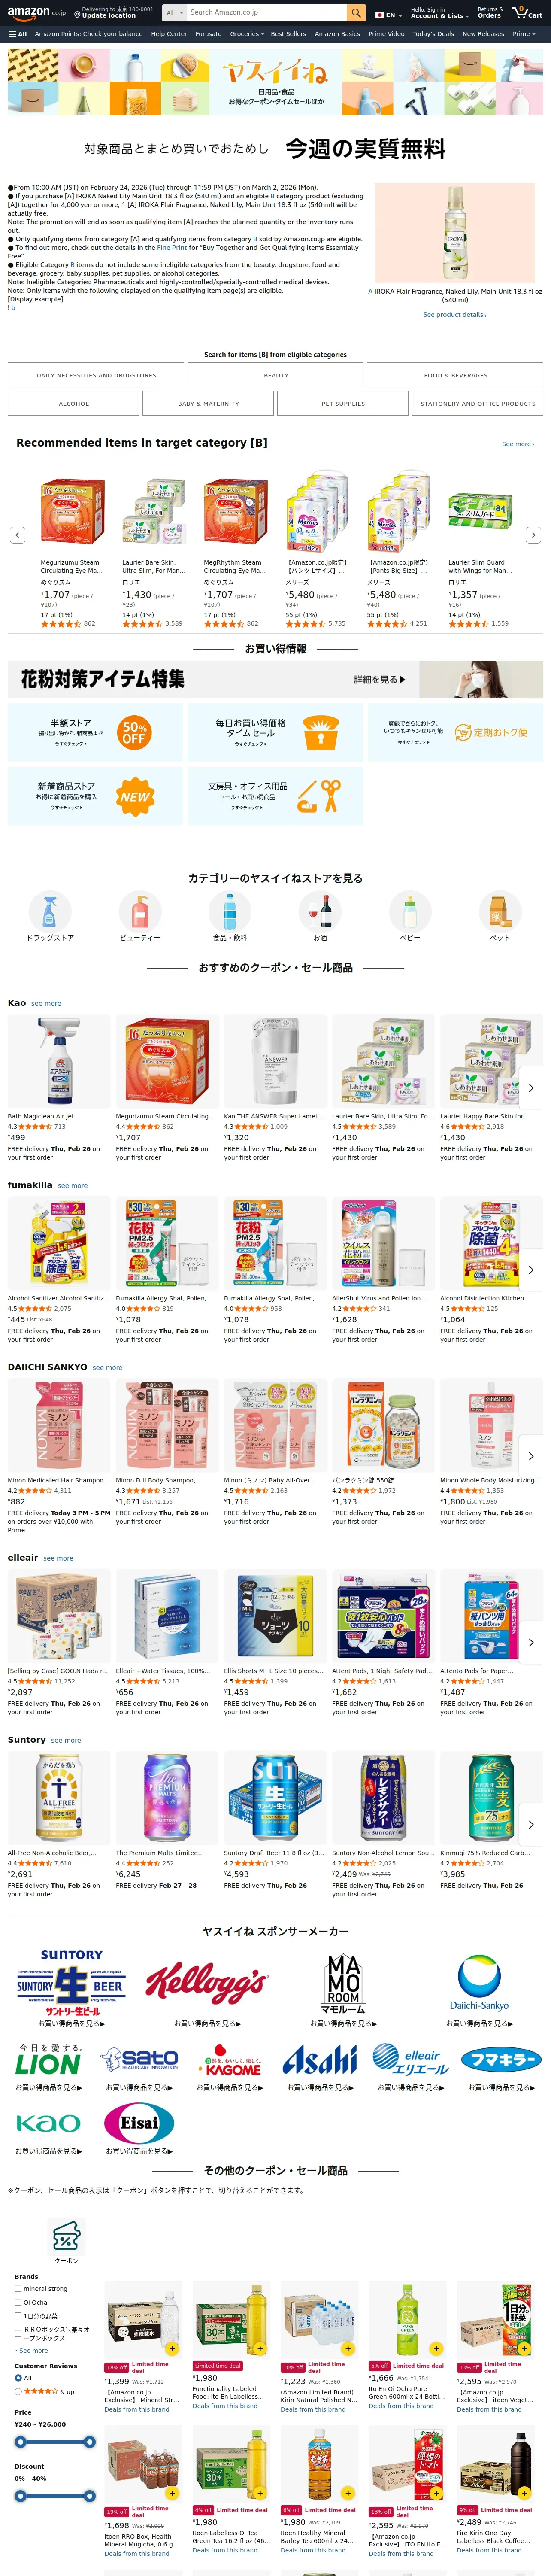Open the drugstore category spray bottle icon
Image resolution: width=551 pixels, height=2576 pixels.
[50, 911]
